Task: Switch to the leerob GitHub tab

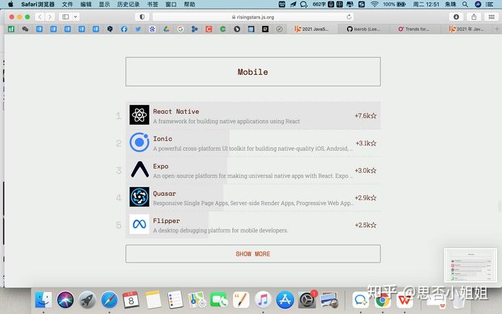Action: [x=363, y=29]
